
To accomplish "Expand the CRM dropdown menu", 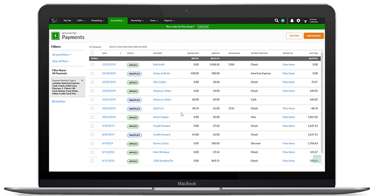I will point(81,20).
